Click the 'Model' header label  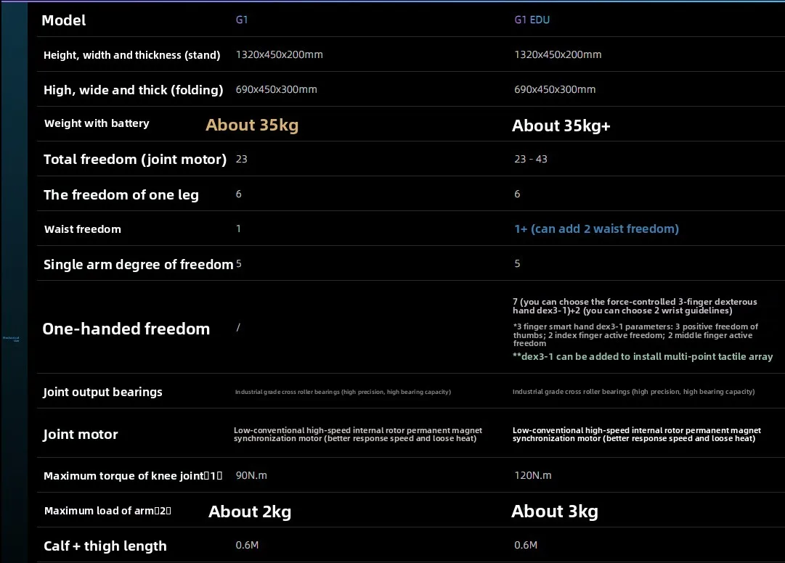tap(64, 20)
